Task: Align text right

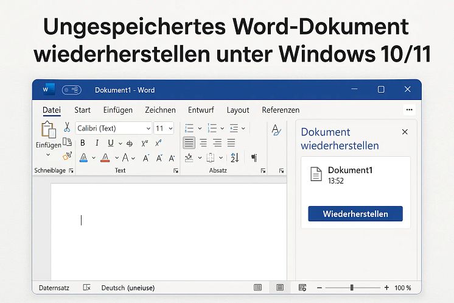Action: [217, 143]
